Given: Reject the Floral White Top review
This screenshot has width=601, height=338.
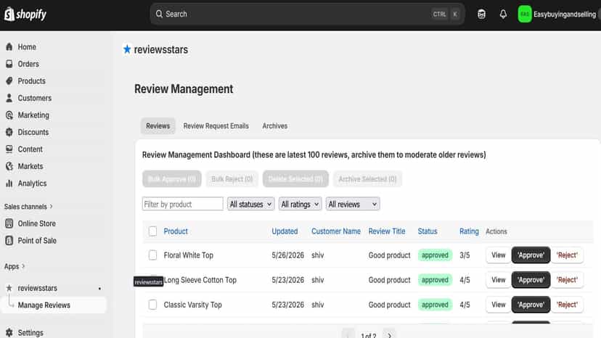Looking at the screenshot, I should 568,255.
